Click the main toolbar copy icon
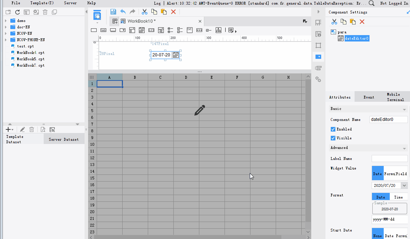The height and width of the screenshot is (239, 410). [x=154, y=12]
